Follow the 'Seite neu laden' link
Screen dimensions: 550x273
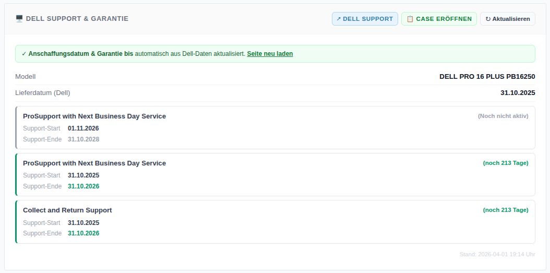click(x=270, y=54)
